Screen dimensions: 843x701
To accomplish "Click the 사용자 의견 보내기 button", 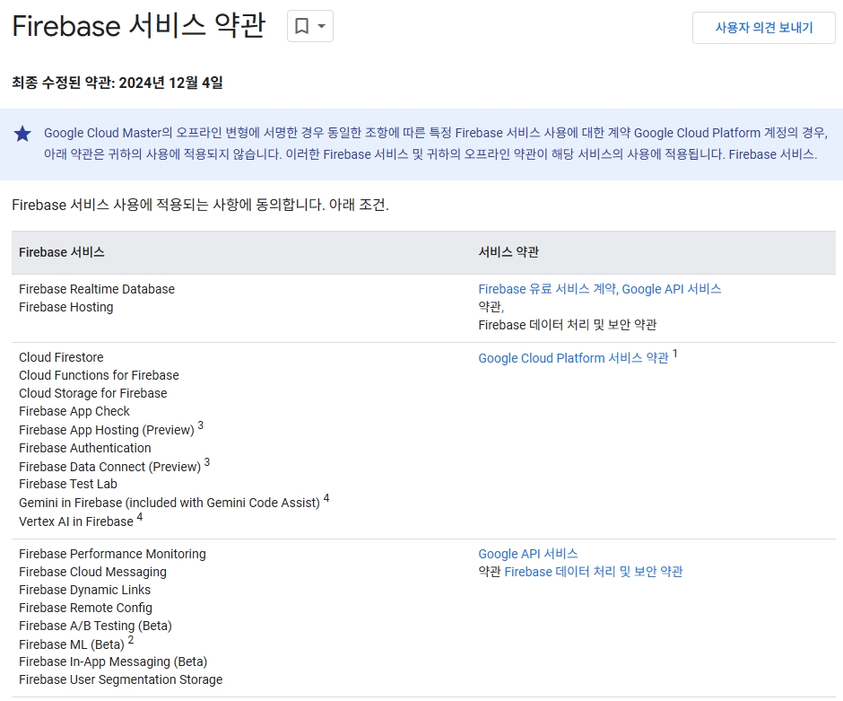I will click(763, 28).
